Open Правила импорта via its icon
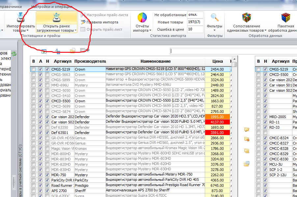297x197 pixels. tap(83, 22)
